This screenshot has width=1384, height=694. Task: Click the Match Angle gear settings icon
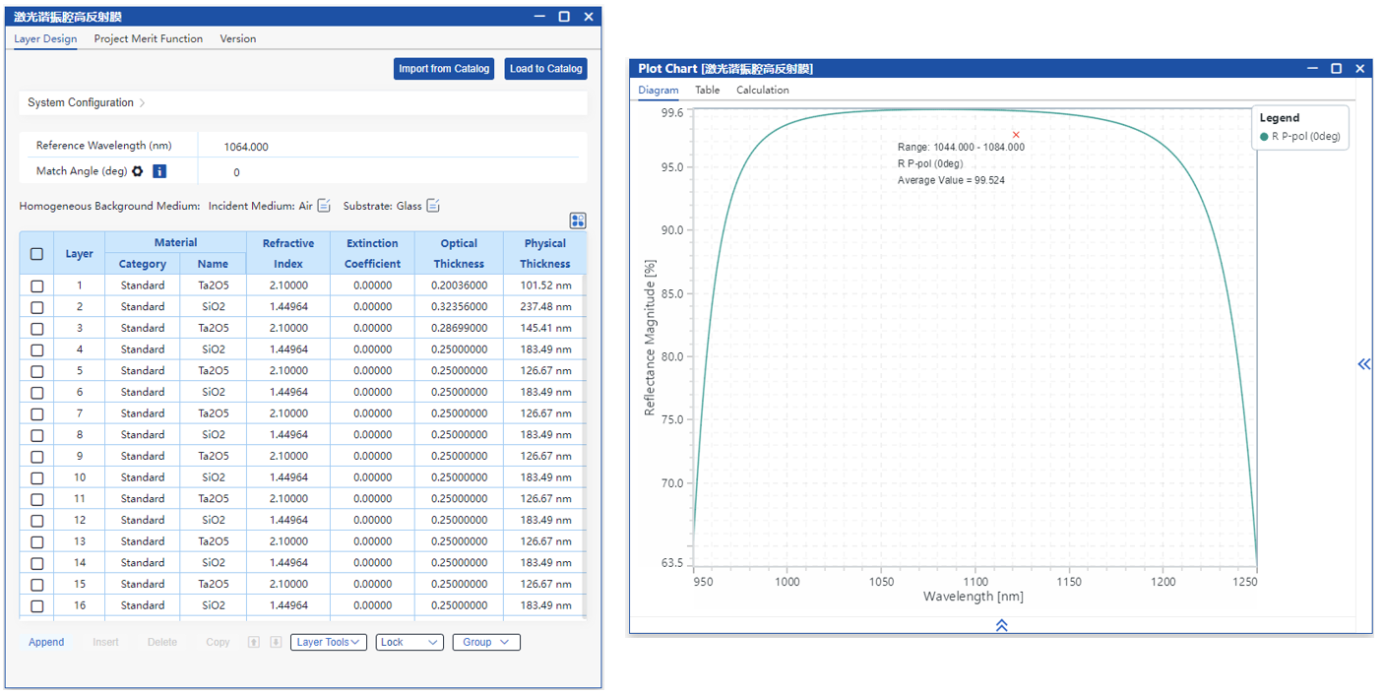click(x=138, y=171)
